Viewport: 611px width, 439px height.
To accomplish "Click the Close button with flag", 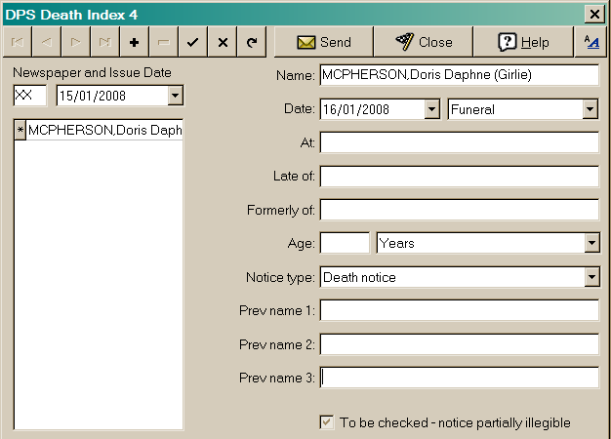I will click(x=424, y=42).
